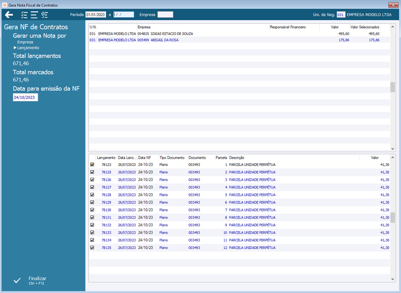Uncheck the box for lançamento 78135

tap(92, 247)
